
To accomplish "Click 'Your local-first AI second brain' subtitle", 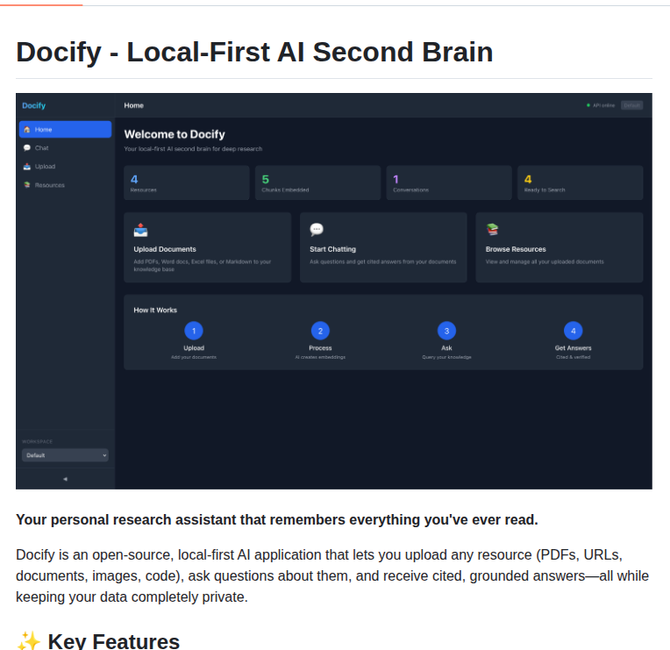I will coord(193,149).
